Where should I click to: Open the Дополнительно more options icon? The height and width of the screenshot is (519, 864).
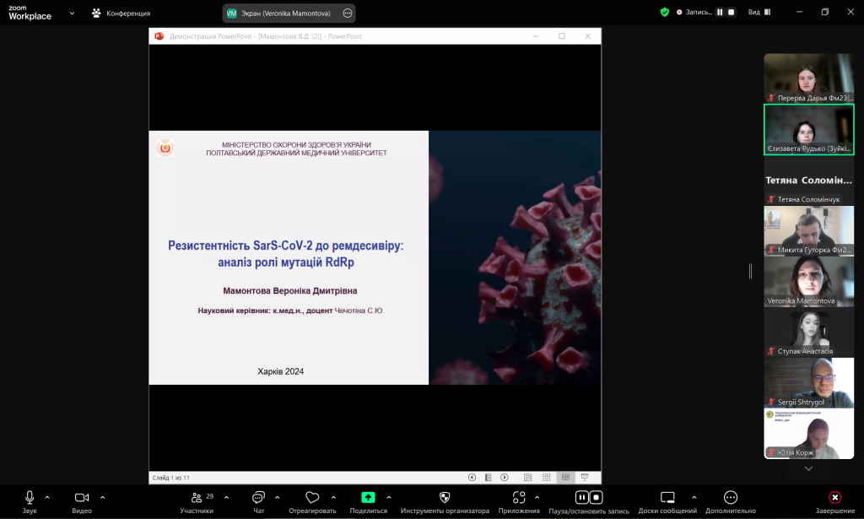[x=731, y=498]
